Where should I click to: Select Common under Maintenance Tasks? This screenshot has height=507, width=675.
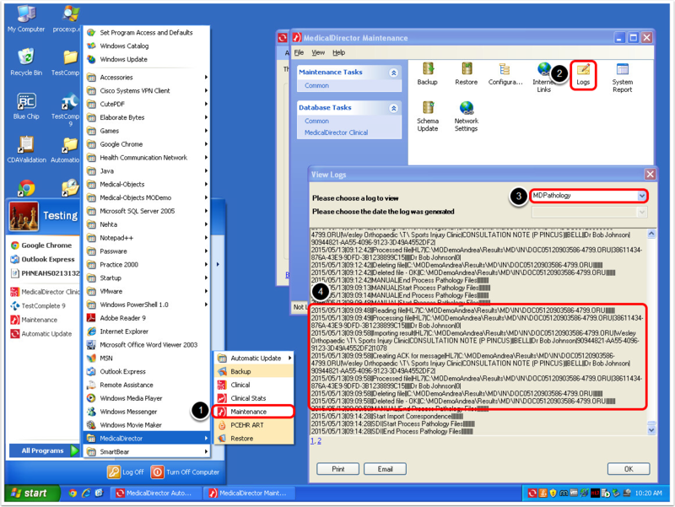coord(317,86)
